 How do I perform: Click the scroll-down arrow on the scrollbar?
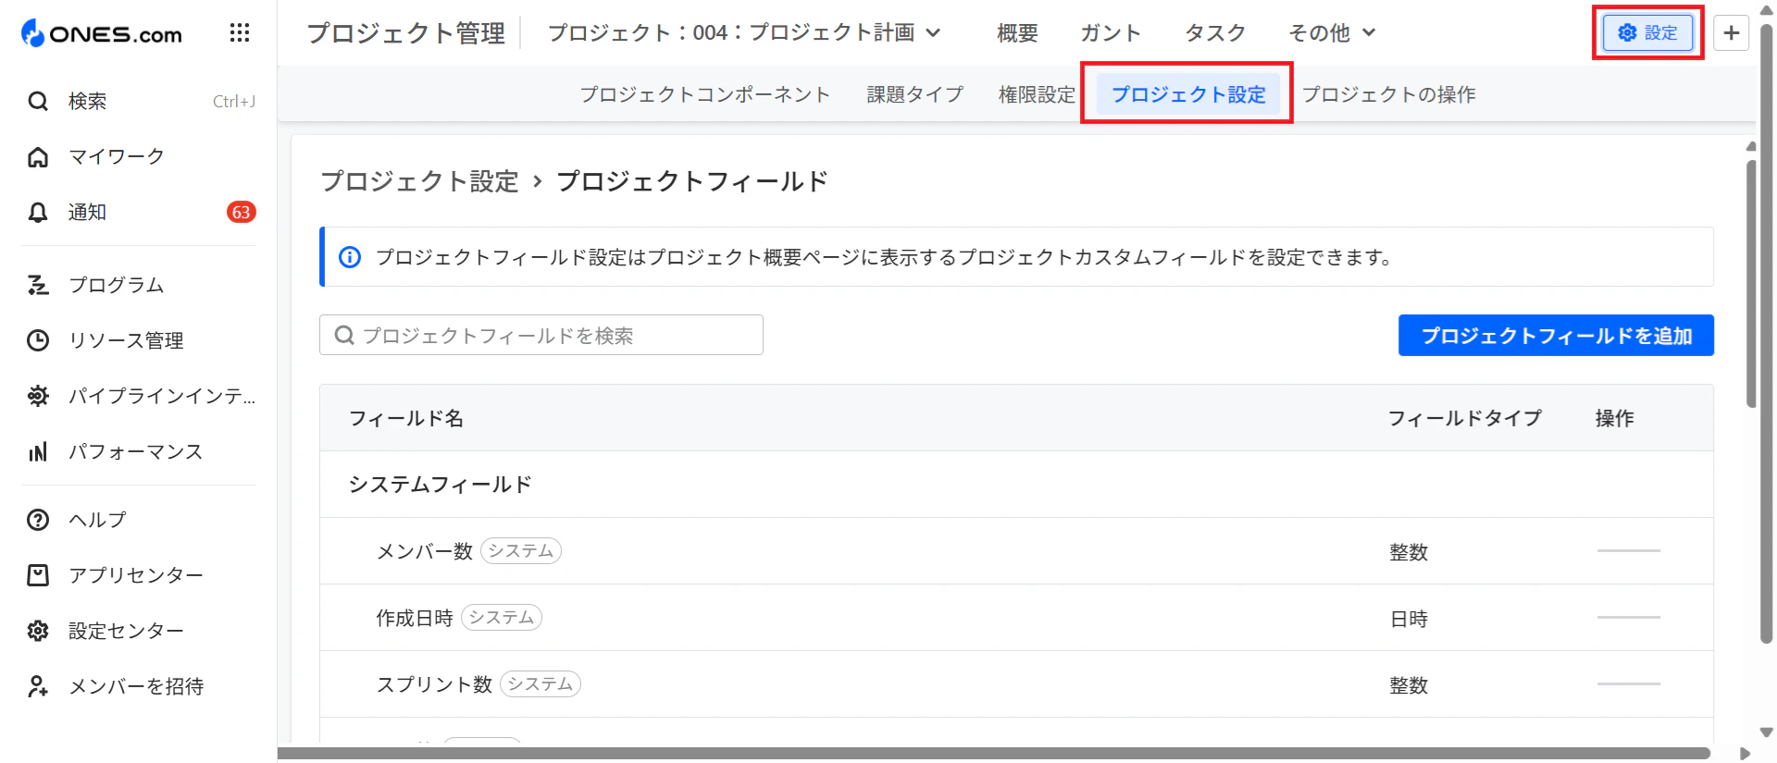click(x=1766, y=732)
